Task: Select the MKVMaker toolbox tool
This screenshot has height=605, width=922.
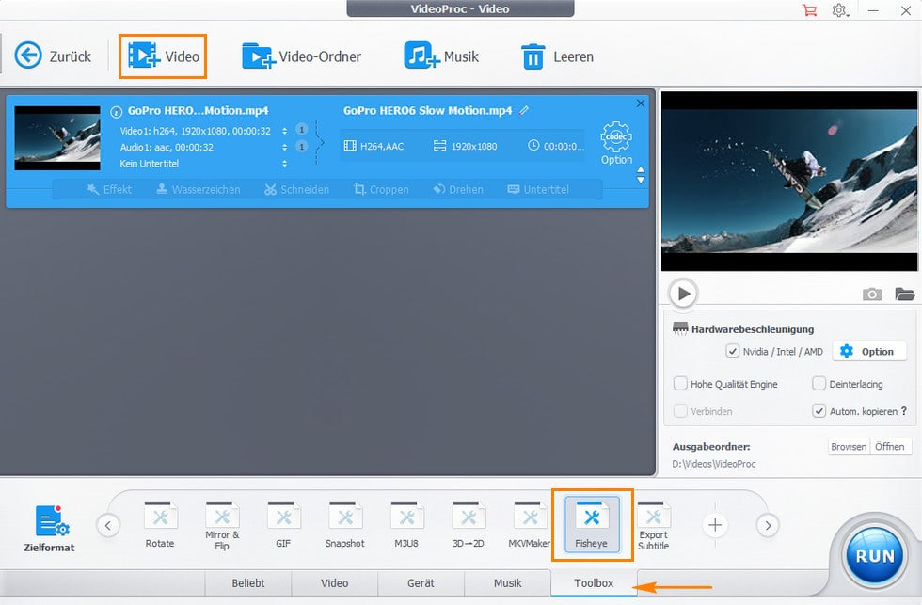Action: [529, 525]
